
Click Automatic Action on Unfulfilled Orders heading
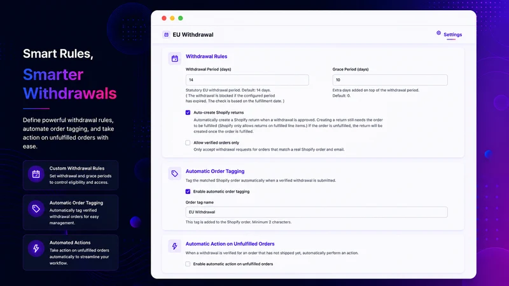[x=230, y=244]
